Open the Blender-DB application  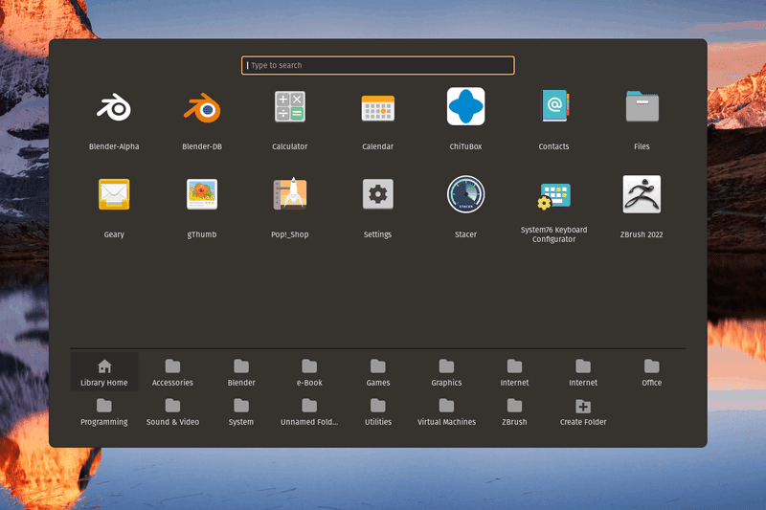click(x=202, y=119)
